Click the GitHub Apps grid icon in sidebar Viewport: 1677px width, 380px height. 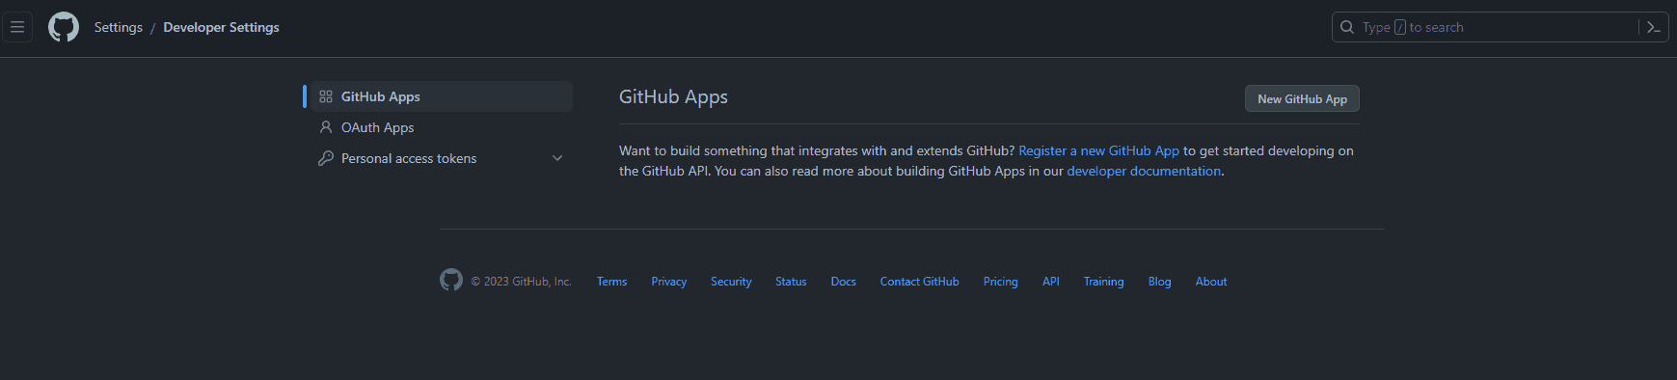[326, 96]
